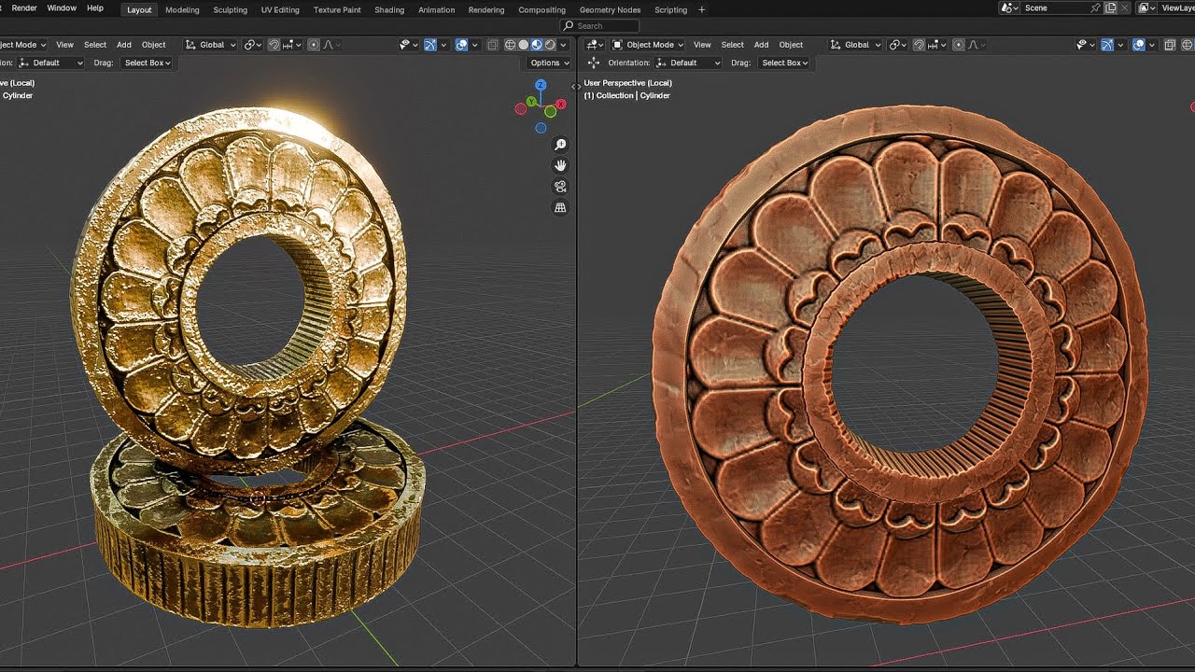Toggle proportional editing in left viewport
Screen dimensions: 1195x672
coord(313,45)
